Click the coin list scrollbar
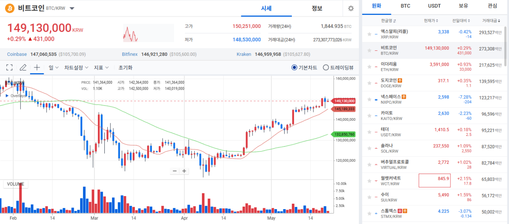The height and width of the screenshot is (224, 509). pyautogui.click(x=505, y=47)
